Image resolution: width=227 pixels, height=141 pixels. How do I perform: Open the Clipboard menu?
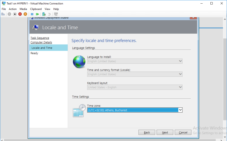pos(36,9)
